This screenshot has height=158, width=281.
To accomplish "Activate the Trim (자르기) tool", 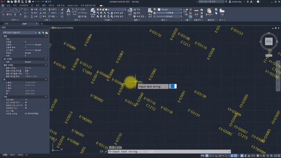I will pos(53,9).
